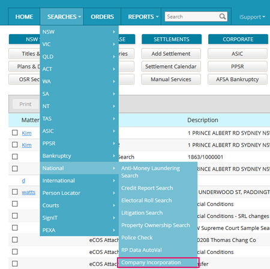Expand the Person Locator submenu
This screenshot has width=270, height=269.
(79, 193)
